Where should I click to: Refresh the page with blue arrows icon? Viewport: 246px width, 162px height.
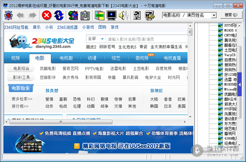59,15
